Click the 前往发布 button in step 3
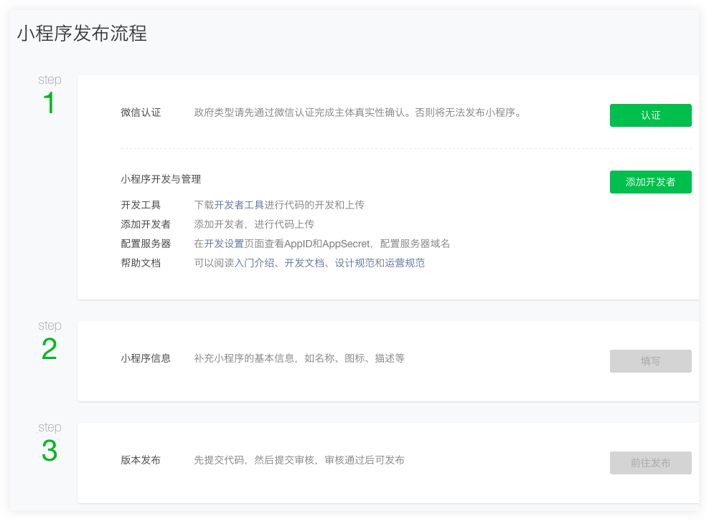 (x=650, y=463)
